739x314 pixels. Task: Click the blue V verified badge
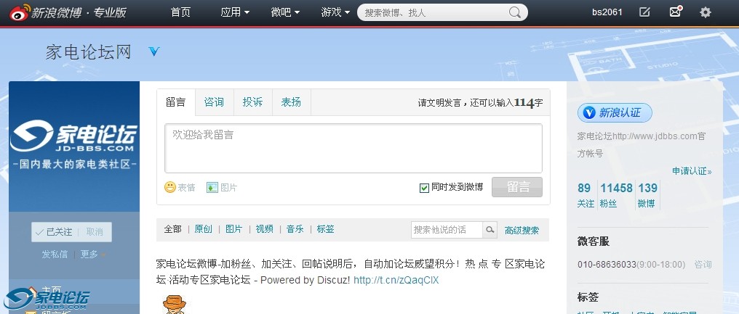[154, 51]
